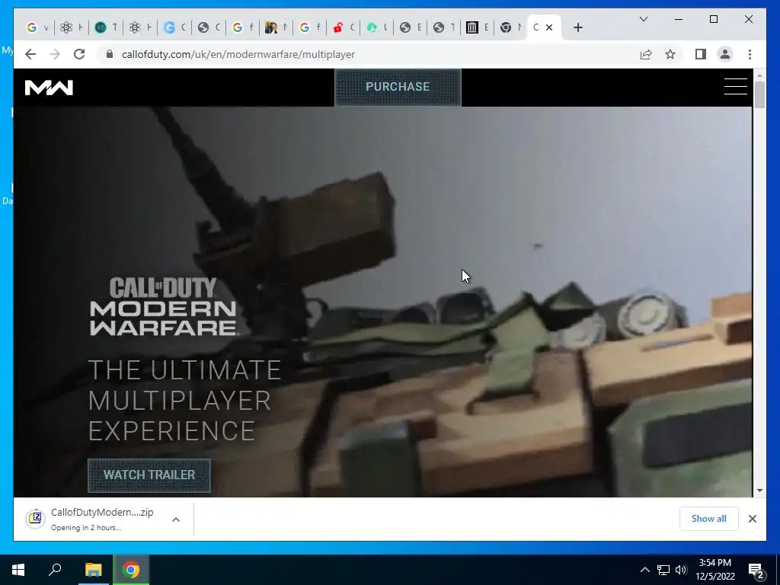Open a new browser tab
This screenshot has height=585, width=780.
pos(577,28)
